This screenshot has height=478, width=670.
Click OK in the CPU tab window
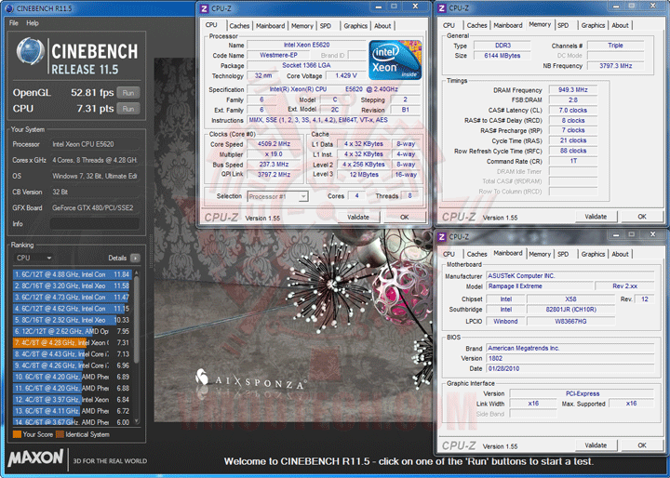pyautogui.click(x=404, y=217)
